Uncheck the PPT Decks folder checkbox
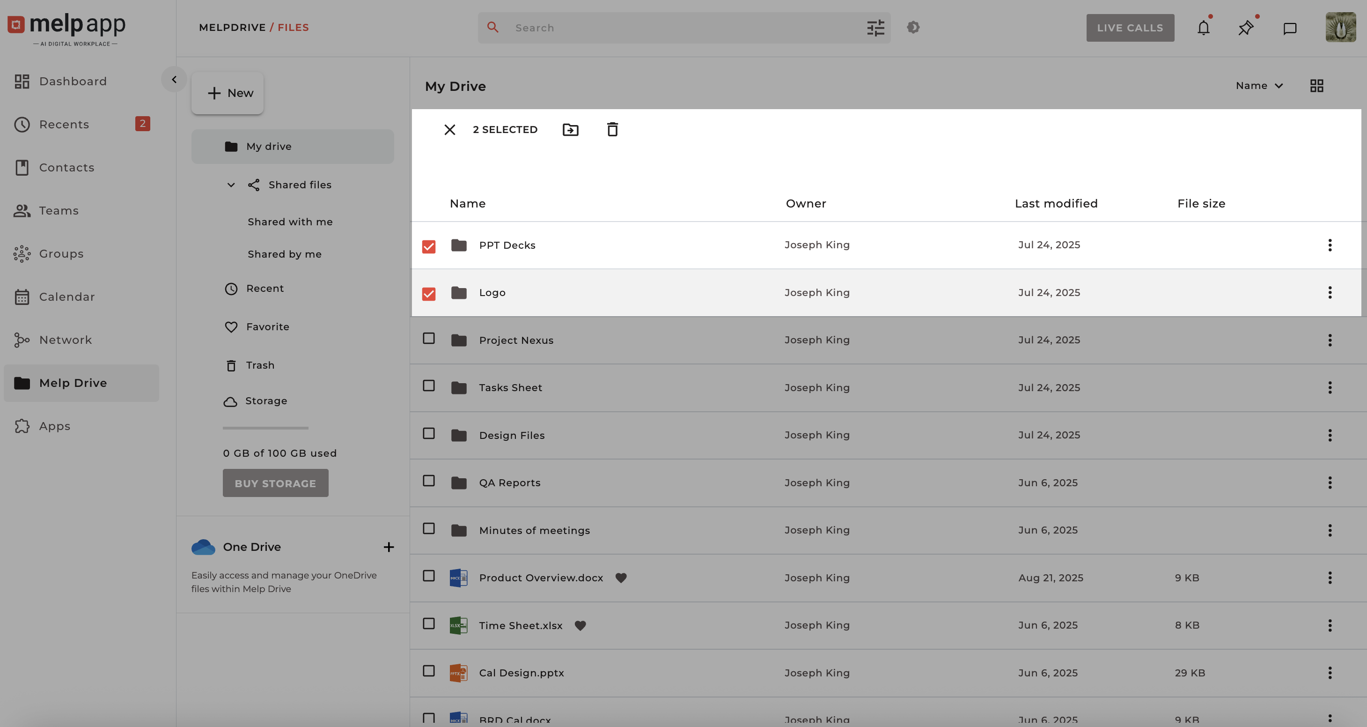The width and height of the screenshot is (1367, 727). pos(429,246)
